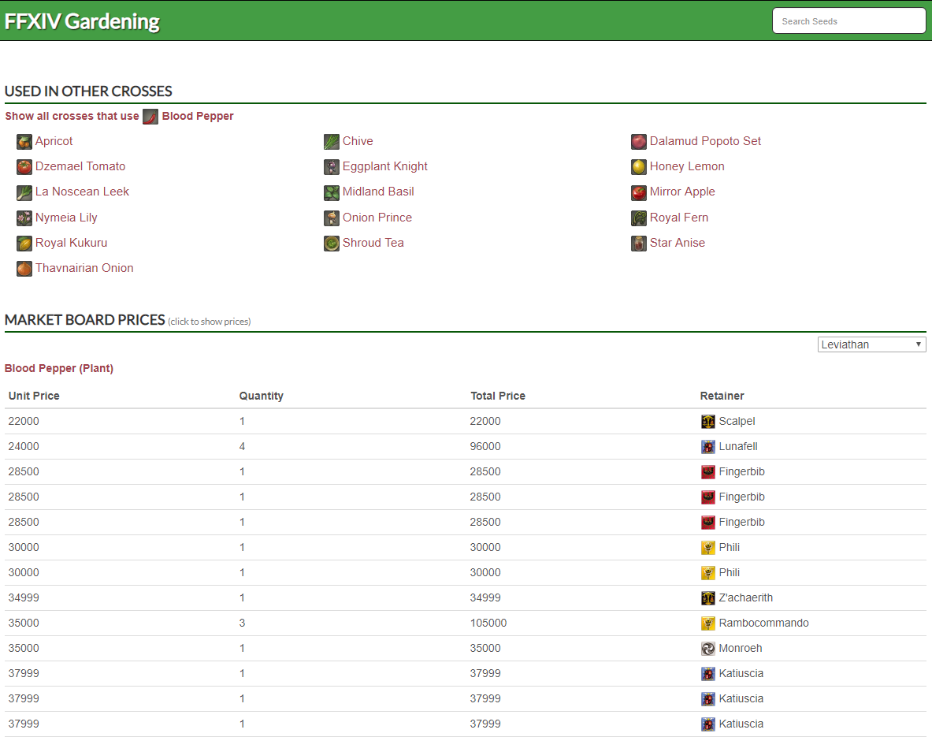Click the Lunafell retainer name

pyautogui.click(x=738, y=446)
